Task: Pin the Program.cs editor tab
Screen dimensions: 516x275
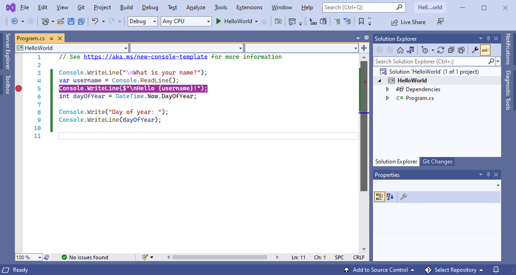Action: 51,38
